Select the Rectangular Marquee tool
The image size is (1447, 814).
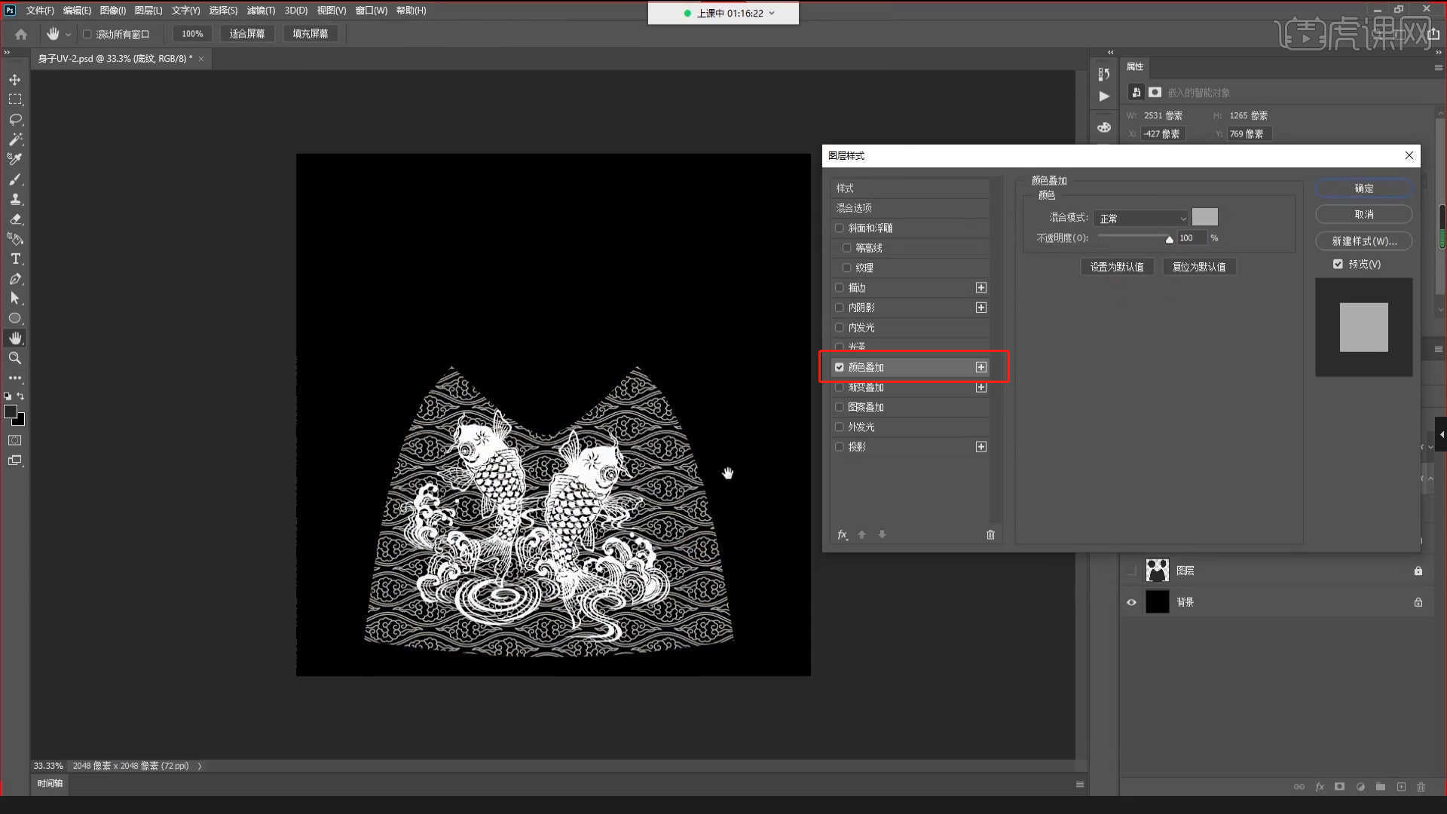click(x=15, y=99)
